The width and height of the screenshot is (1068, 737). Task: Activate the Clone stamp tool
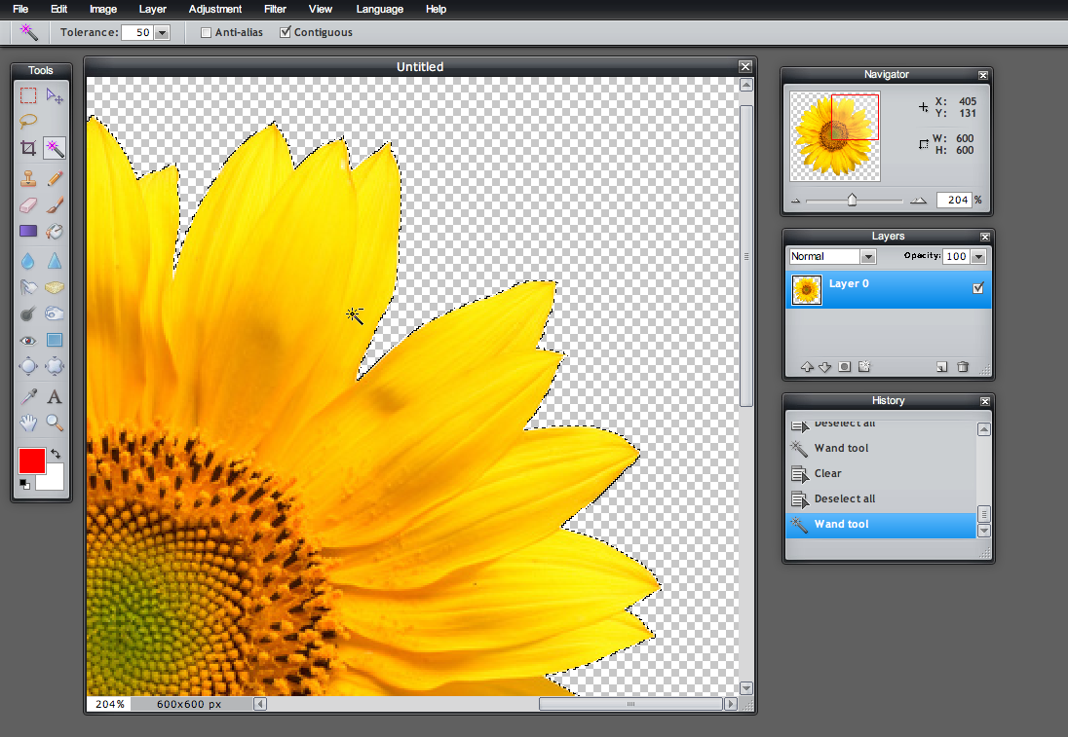point(28,177)
